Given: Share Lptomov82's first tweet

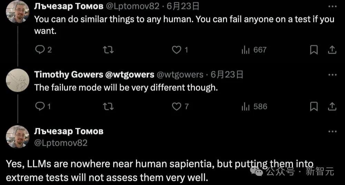Looking at the screenshot, I should coord(332,50).
